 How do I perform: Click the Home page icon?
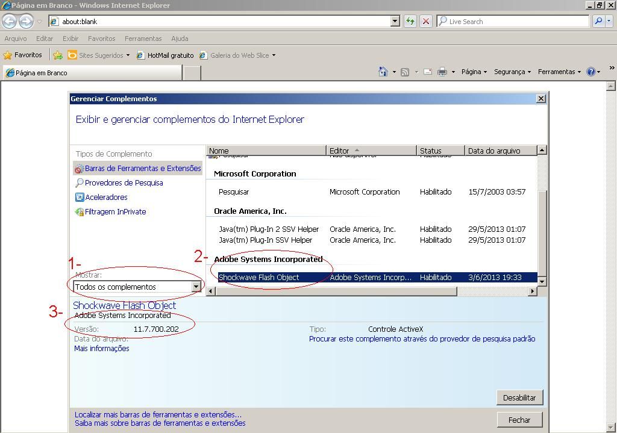(x=383, y=72)
